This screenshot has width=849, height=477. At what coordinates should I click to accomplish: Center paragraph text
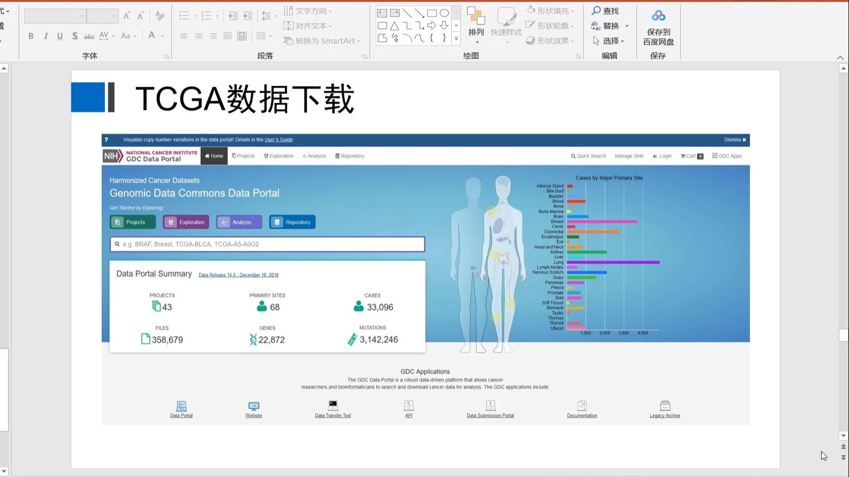[198, 36]
